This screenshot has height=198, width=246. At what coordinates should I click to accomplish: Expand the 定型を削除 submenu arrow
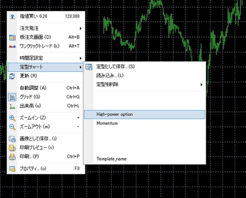(x=201, y=84)
